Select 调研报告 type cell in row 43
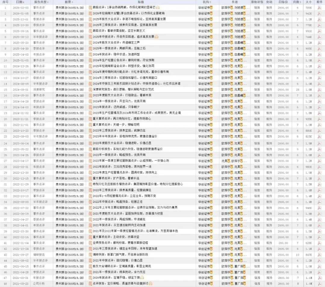 coord(39,255)
